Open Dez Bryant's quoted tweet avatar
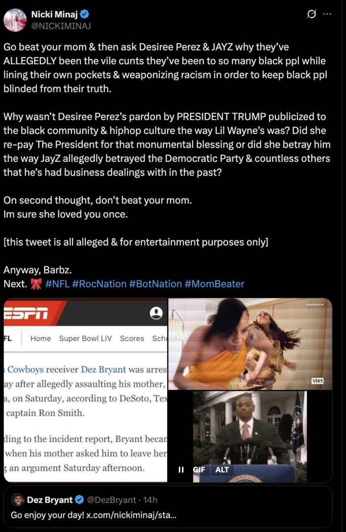Screen dimensions: 346x532 point(18,500)
